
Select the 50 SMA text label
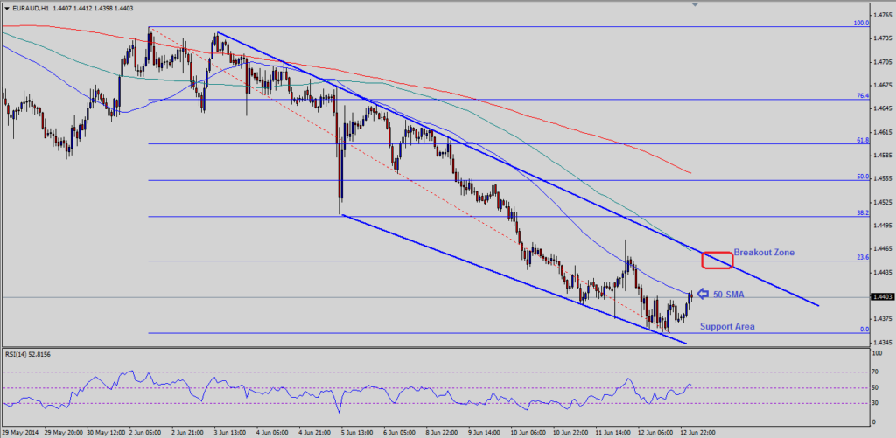coord(730,295)
